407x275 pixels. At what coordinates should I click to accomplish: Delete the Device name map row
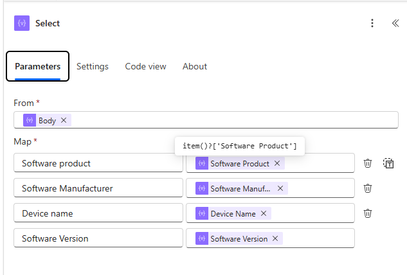click(368, 213)
